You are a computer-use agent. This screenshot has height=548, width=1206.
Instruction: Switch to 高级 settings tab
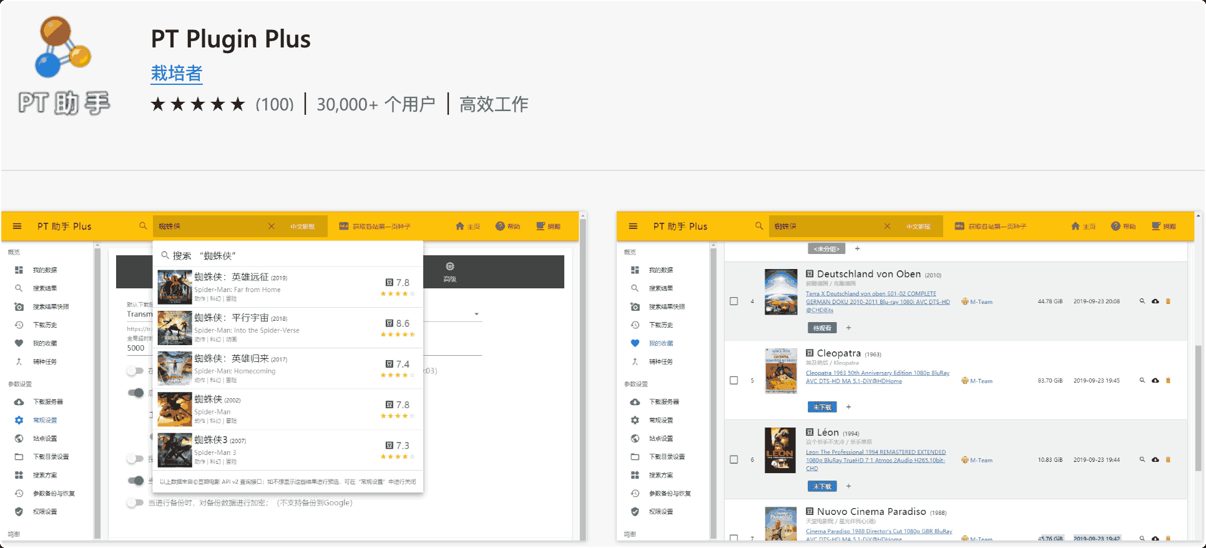click(x=450, y=272)
